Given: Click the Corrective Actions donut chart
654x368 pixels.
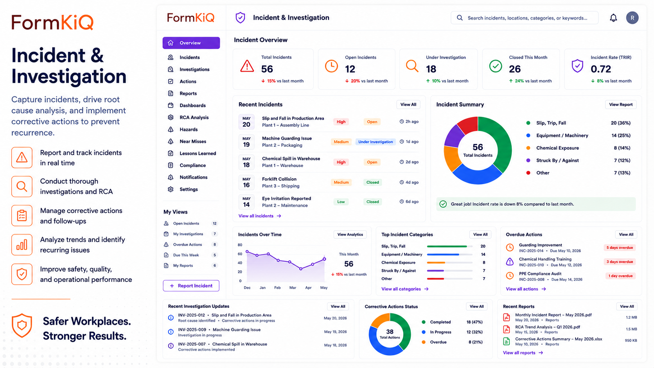Looking at the screenshot, I should click(x=390, y=334).
